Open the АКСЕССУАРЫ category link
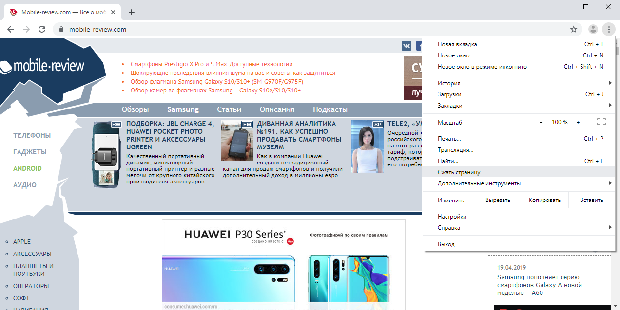The image size is (620, 310). pyautogui.click(x=32, y=254)
